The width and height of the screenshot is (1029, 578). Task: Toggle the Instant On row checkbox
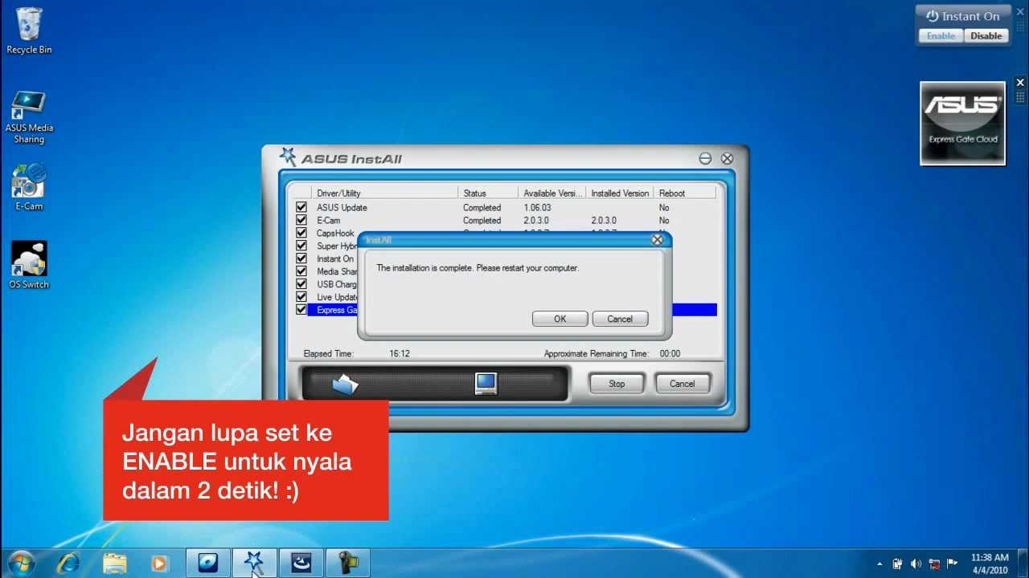pyautogui.click(x=301, y=258)
